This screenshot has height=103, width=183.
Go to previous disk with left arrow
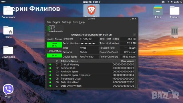[x=48, y=35]
